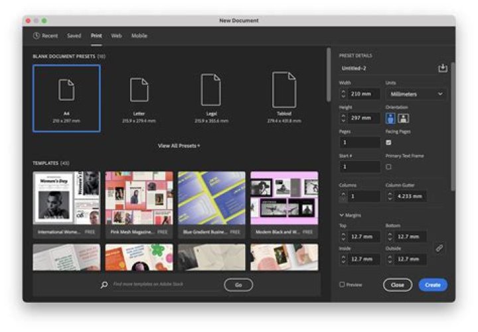Select the Letter blank document preset

click(139, 98)
